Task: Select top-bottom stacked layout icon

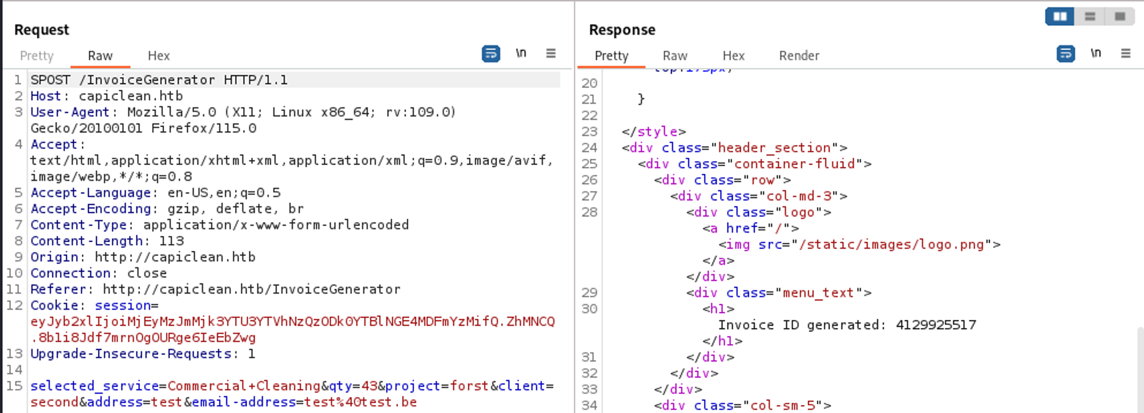Action: pos(1090,17)
